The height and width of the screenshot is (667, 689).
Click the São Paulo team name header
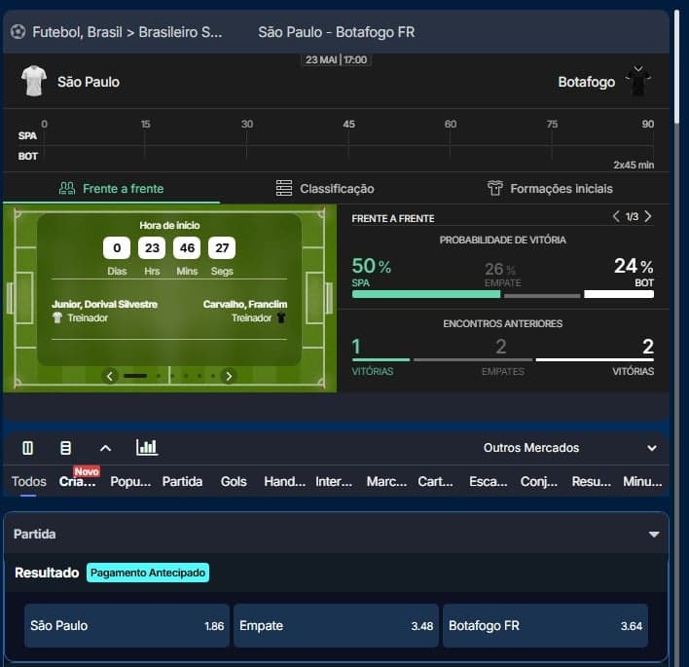click(x=89, y=82)
